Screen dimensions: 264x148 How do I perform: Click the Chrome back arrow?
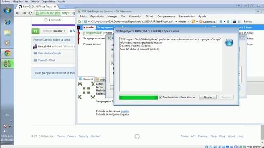tap(18, 13)
